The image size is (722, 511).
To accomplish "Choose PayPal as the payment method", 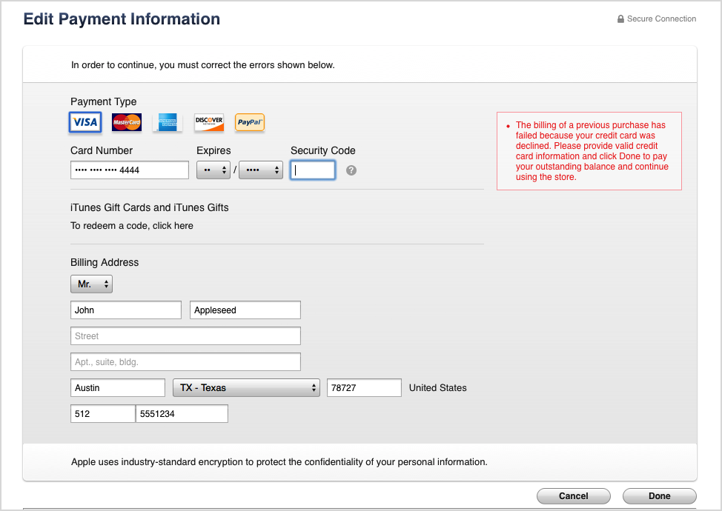I will (x=250, y=122).
